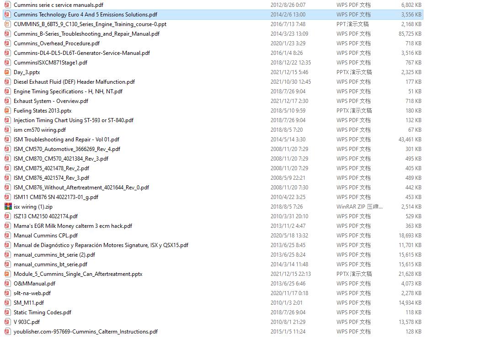Click the type label WinRAR ZIP
This screenshot has width=502, height=339.
tap(359, 207)
